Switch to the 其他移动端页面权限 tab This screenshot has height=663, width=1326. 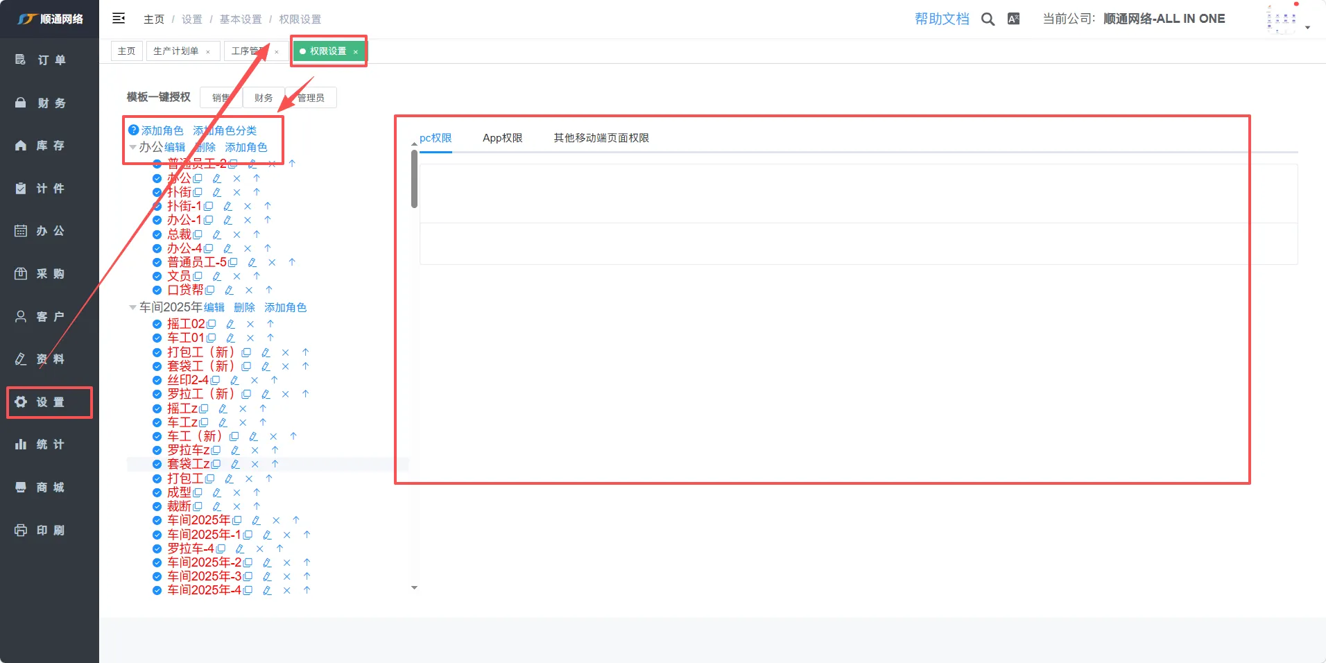pyautogui.click(x=601, y=138)
